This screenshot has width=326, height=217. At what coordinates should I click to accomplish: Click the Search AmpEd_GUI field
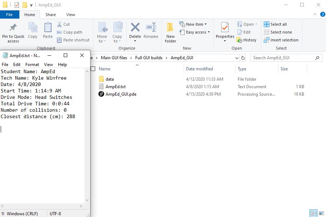point(283,58)
